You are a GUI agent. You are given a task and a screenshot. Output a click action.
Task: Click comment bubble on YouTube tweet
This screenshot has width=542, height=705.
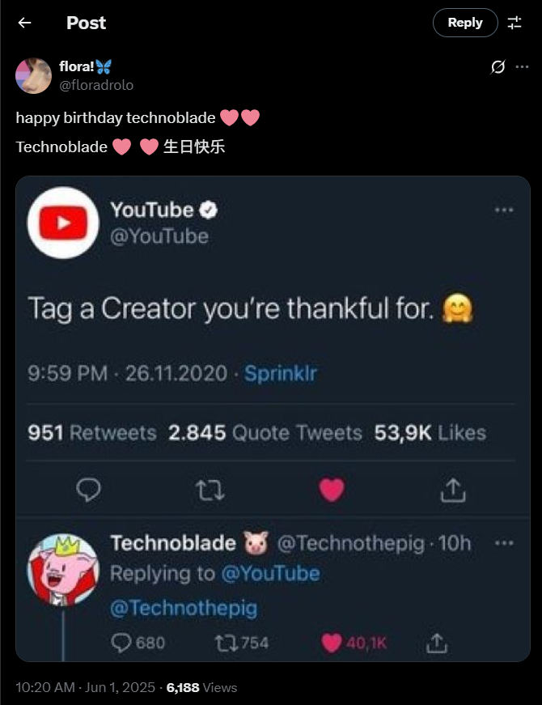[88, 489]
